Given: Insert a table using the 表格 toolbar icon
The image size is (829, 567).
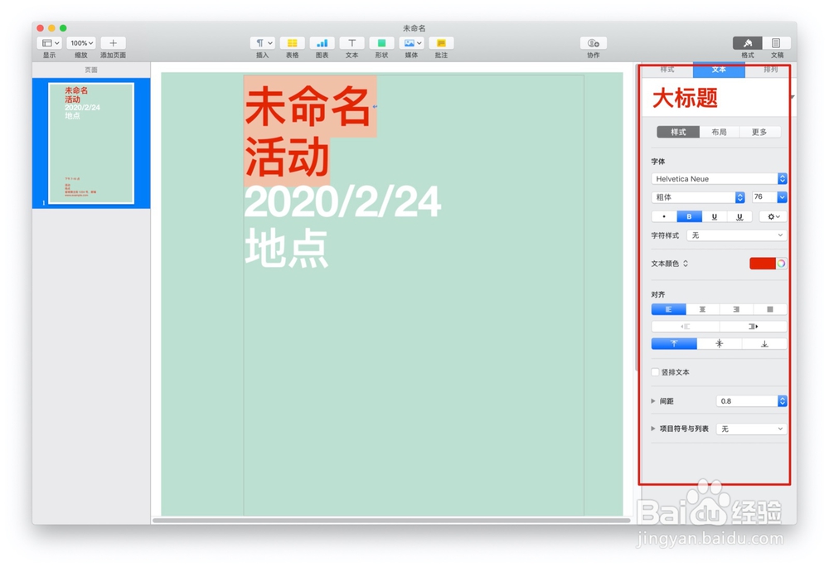Looking at the screenshot, I should 293,43.
